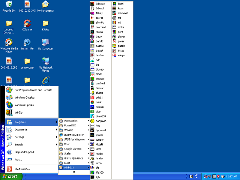Open the 000_0212.JPG desktop file
This screenshot has height=180, width=240.
9,63
